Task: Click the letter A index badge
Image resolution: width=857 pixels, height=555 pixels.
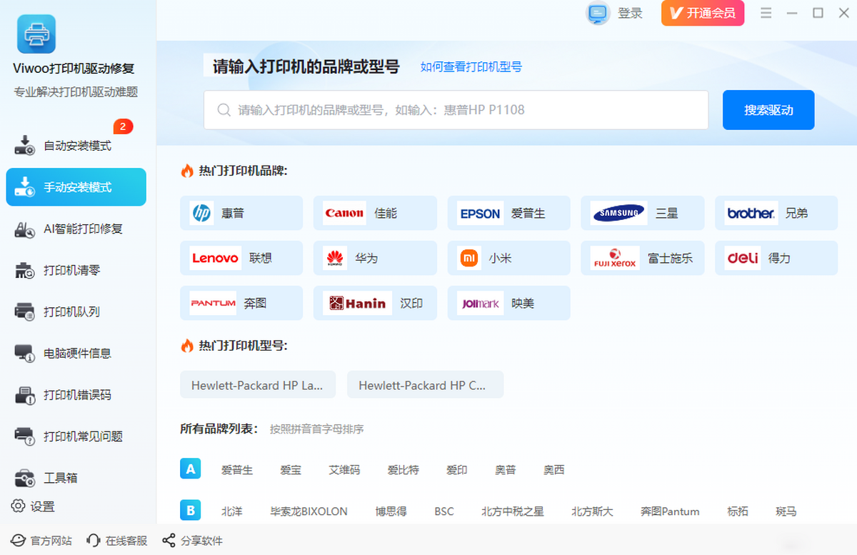Action: 190,469
